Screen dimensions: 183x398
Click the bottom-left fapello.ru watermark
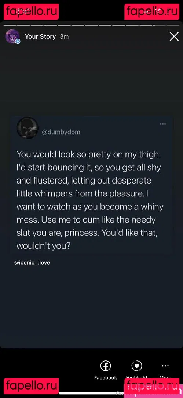[31, 386]
